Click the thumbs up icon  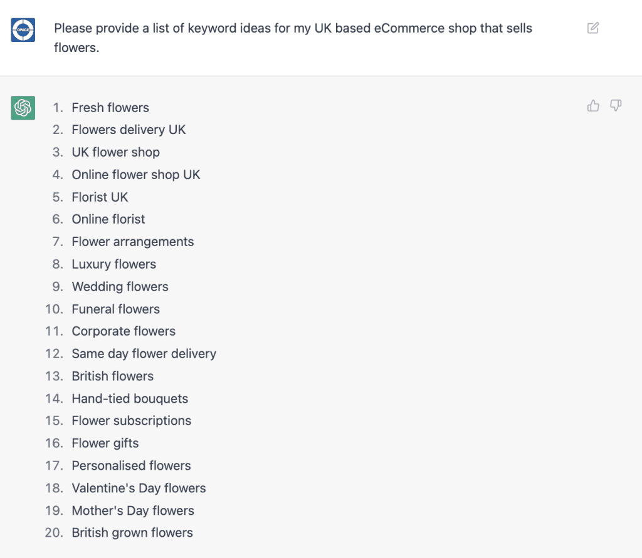(x=593, y=106)
